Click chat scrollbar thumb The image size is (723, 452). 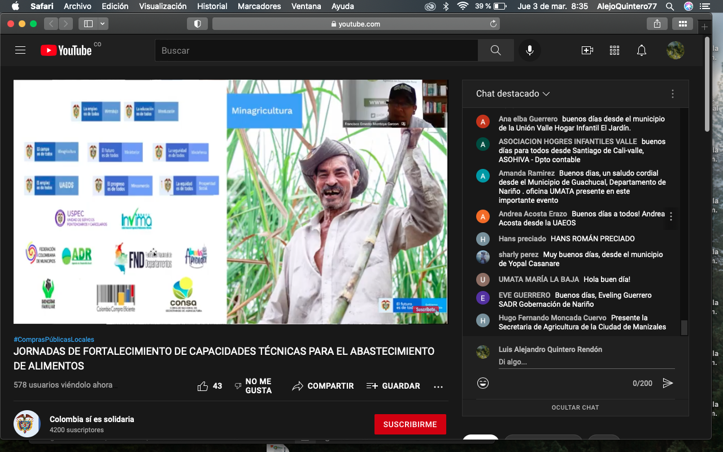(684, 328)
